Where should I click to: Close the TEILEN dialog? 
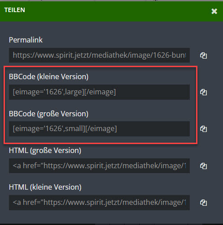pos(214,11)
